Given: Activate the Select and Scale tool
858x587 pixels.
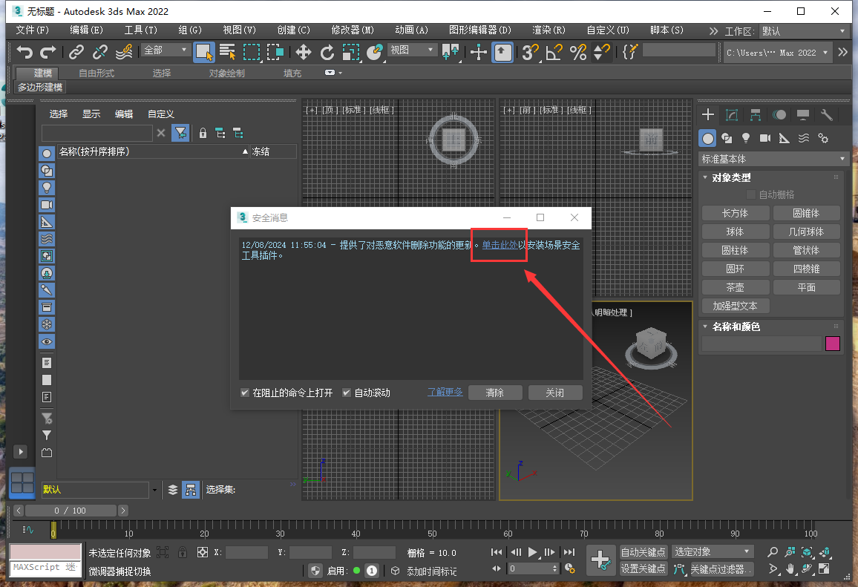Looking at the screenshot, I should coord(351,53).
